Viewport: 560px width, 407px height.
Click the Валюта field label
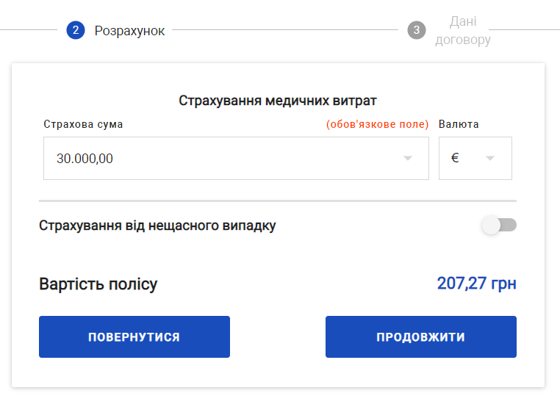[459, 124]
